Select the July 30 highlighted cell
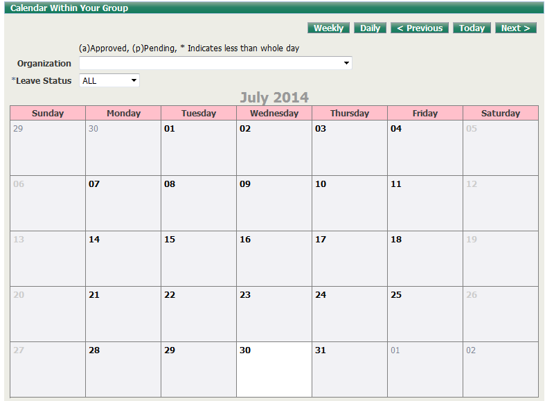This screenshot has height=401, width=545. [274, 369]
